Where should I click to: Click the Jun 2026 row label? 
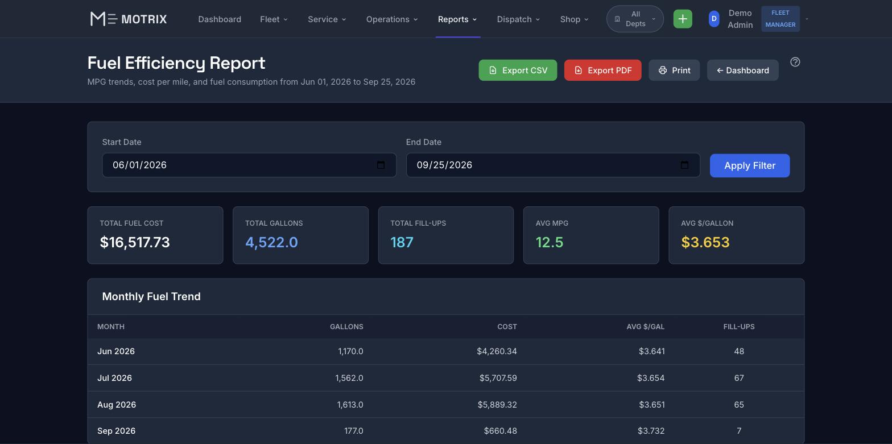point(116,351)
